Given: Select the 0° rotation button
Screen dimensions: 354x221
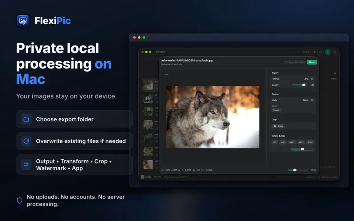Looking at the screenshot, I should click(x=274, y=142).
